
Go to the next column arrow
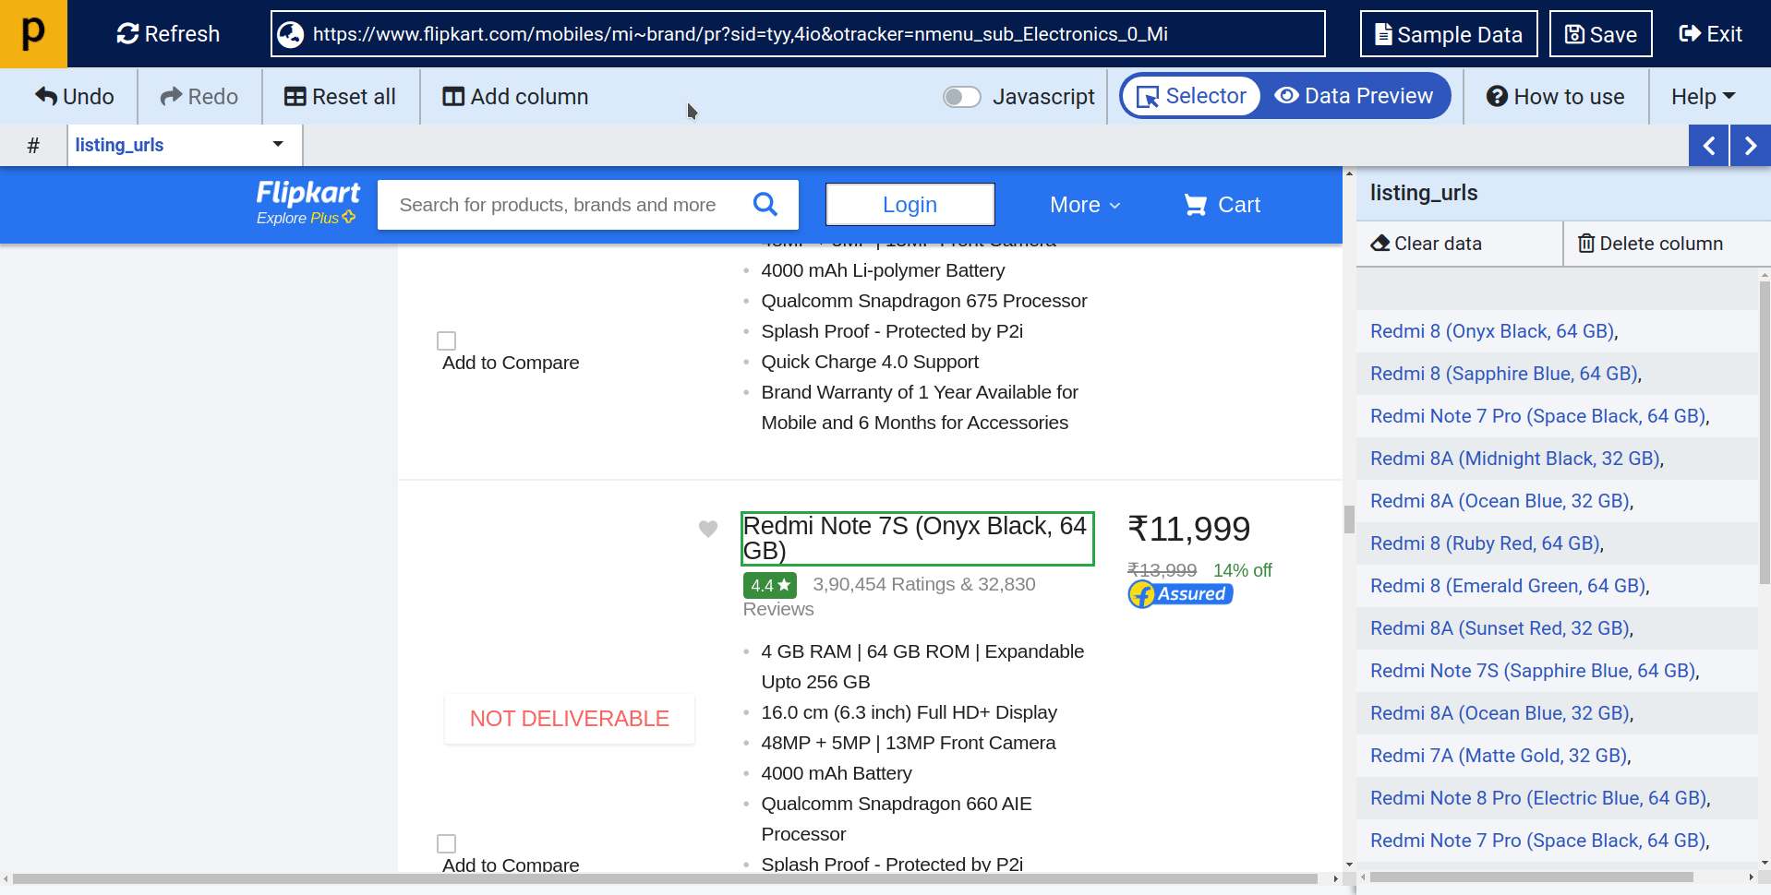tap(1751, 145)
